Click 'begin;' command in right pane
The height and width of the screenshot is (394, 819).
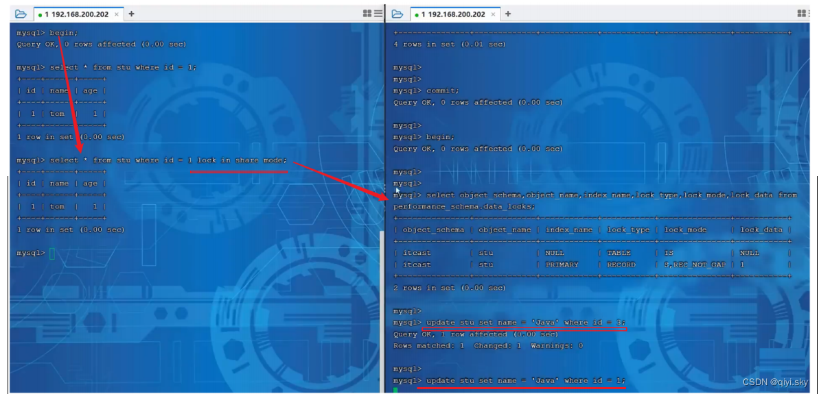pyautogui.click(x=440, y=137)
